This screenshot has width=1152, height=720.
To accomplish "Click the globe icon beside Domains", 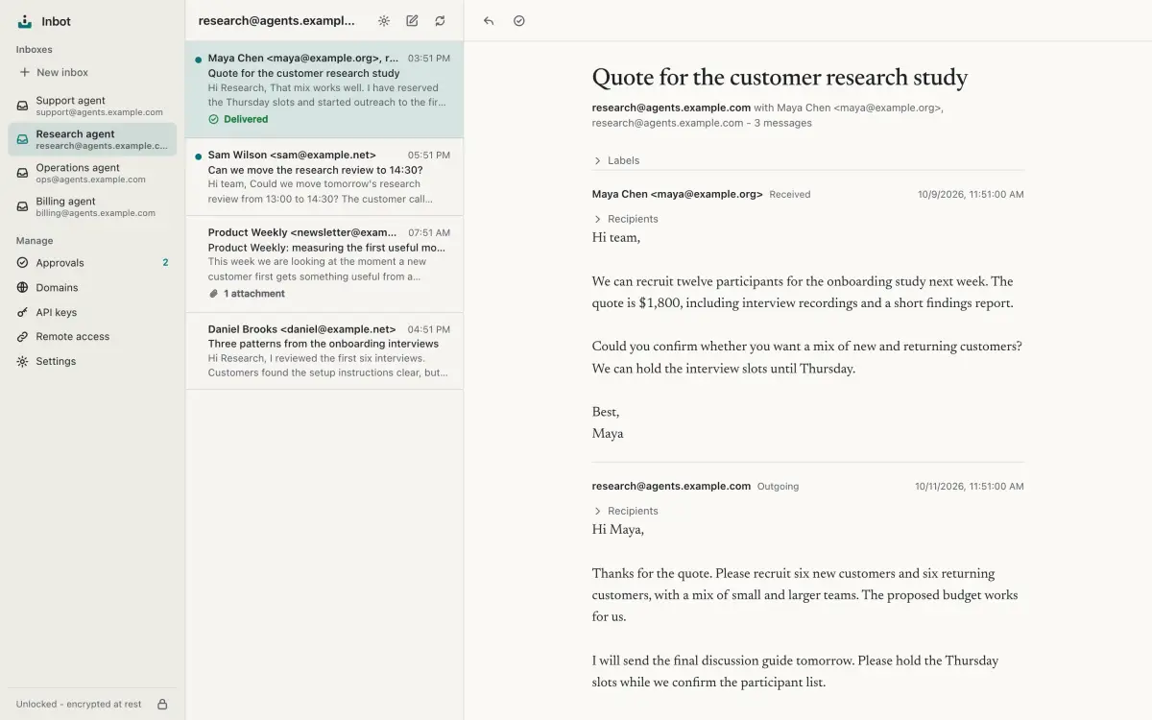I will coord(23,287).
